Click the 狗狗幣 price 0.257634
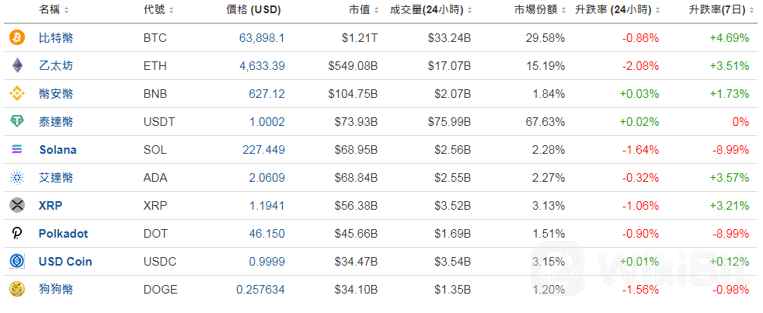 [x=260, y=290]
